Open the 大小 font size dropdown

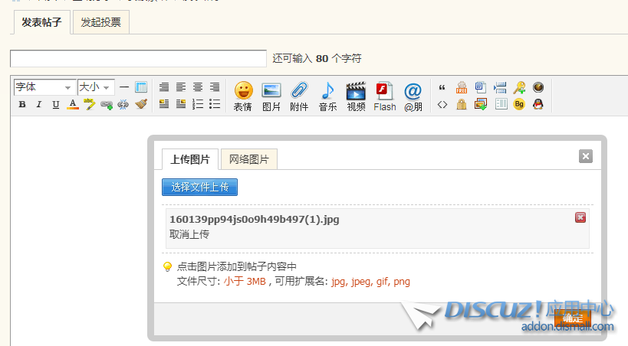(x=96, y=87)
